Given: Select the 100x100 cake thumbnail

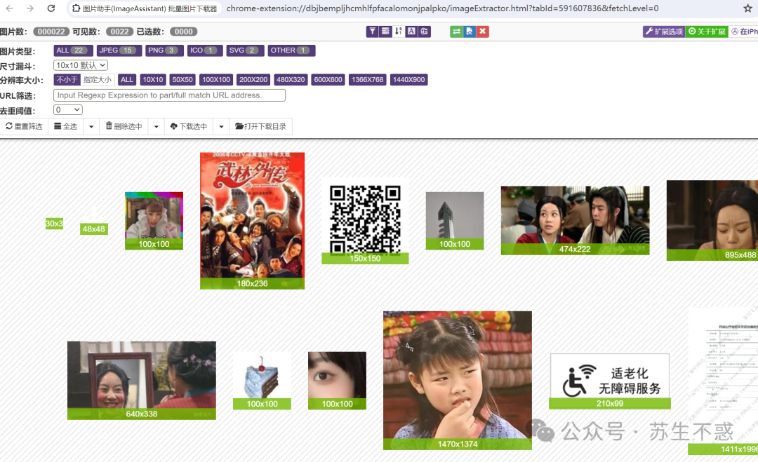Looking at the screenshot, I should click(x=262, y=381).
